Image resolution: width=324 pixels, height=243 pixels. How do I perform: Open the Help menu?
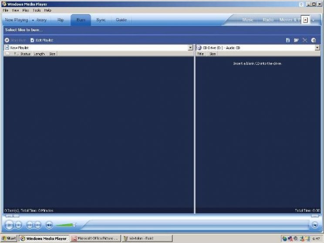(47, 10)
